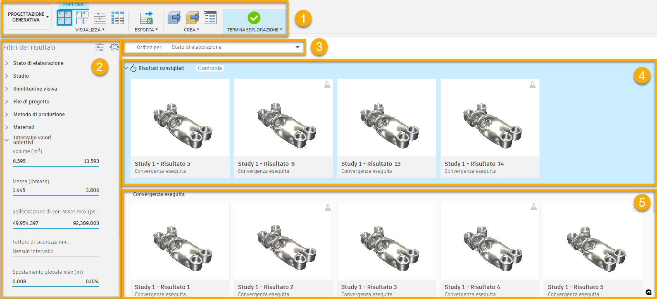Open the VISUALIZZA dropdown menu
This screenshot has width=657, height=299.
click(90, 30)
